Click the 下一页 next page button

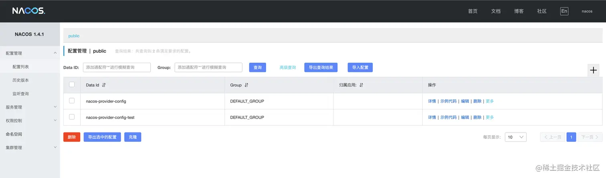(590, 137)
